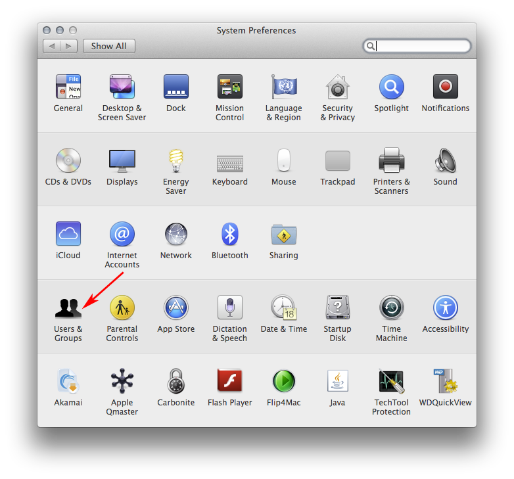Viewport: 514px width, 479px height.
Task: Open the Users & Groups preference pane
Action: pos(68,308)
